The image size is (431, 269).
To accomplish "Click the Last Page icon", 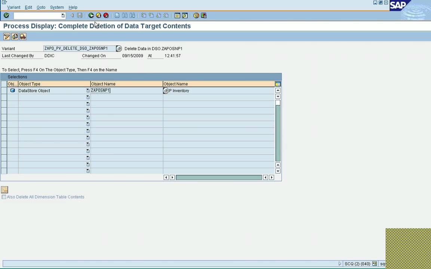I will click(166, 16).
